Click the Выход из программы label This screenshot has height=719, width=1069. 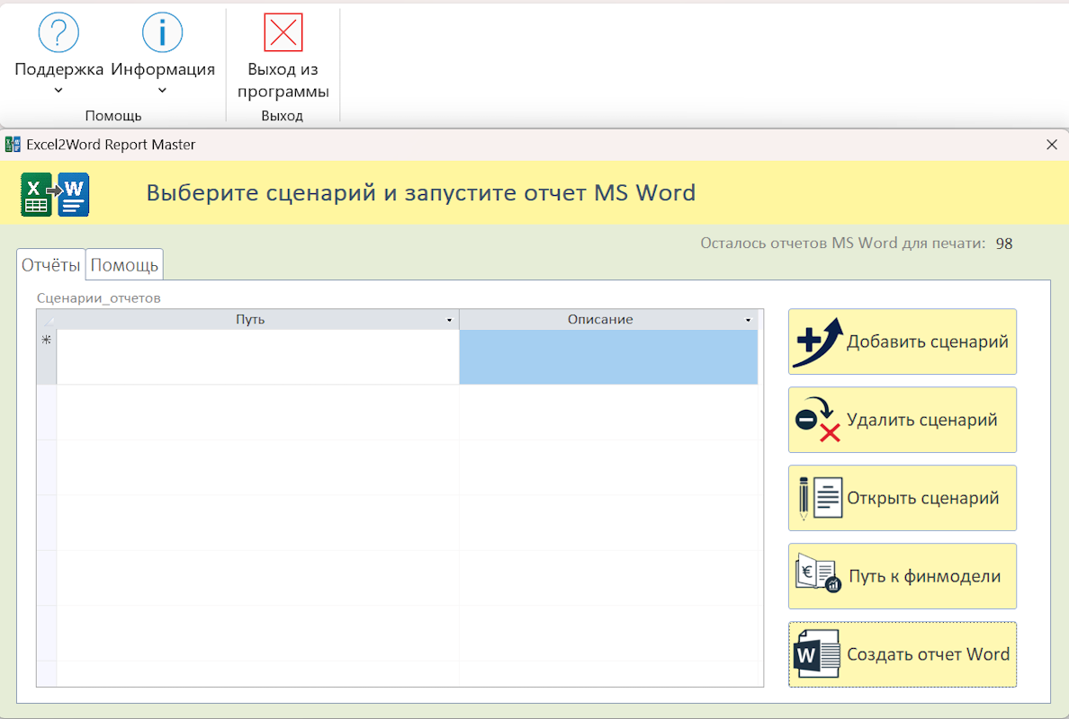pos(283,80)
